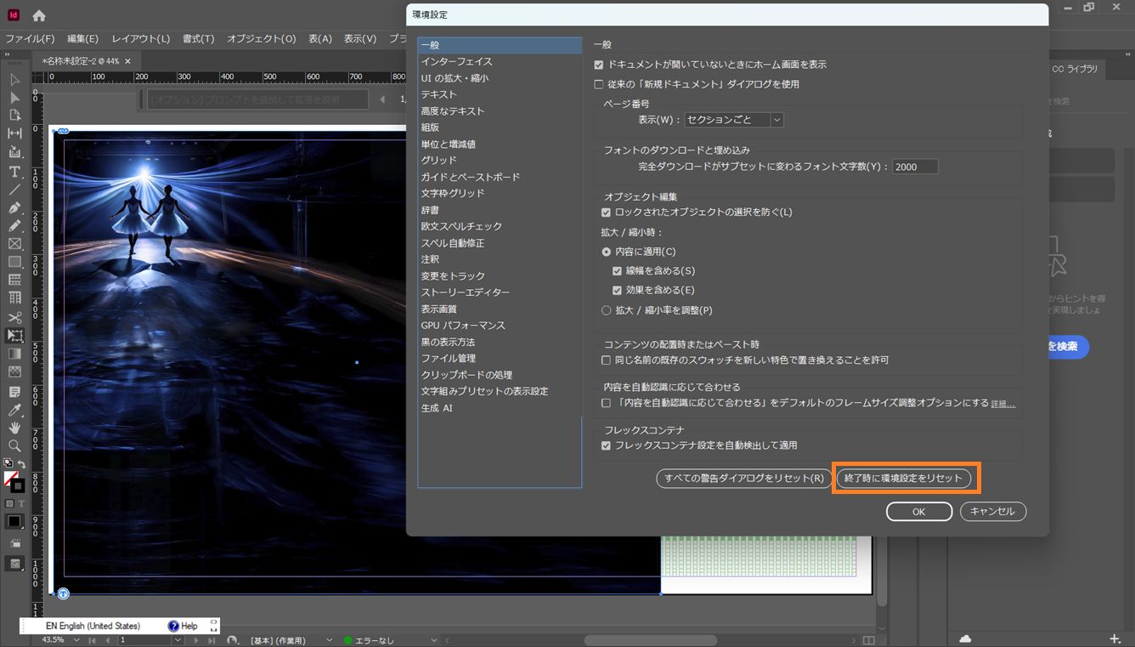The width and height of the screenshot is (1135, 647).
Task: Open zoom level 43.5% dropdown
Action: [x=77, y=639]
